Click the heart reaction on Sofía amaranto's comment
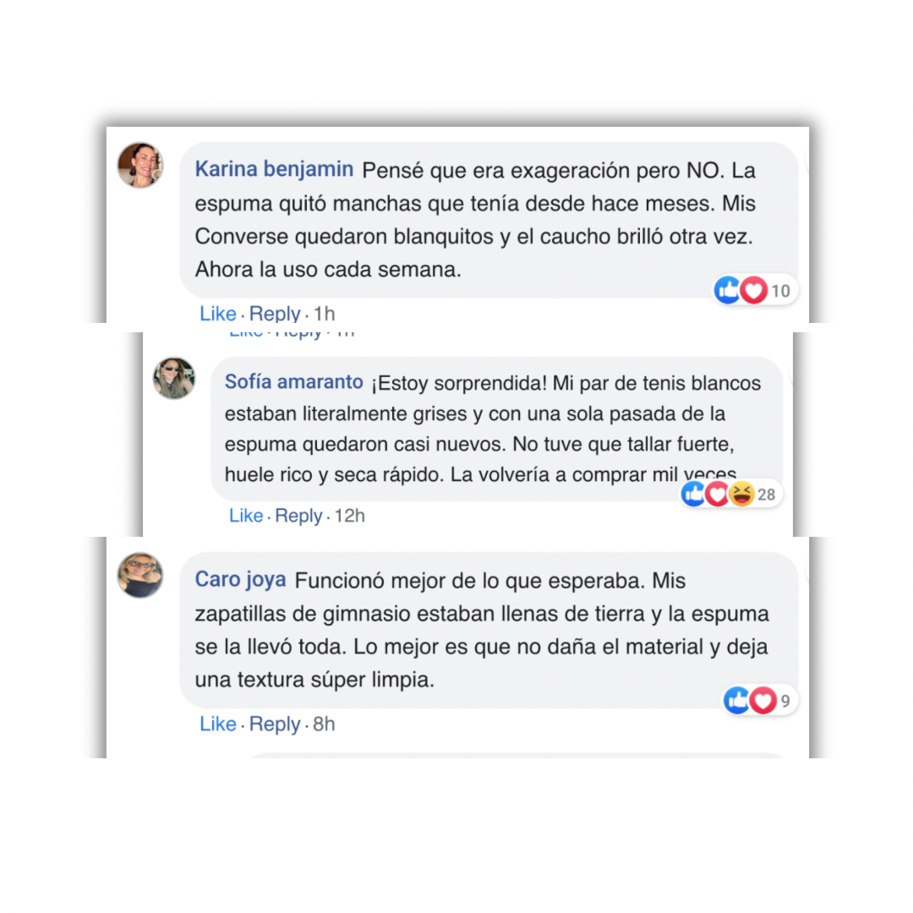This screenshot has height=913, width=913. click(x=717, y=495)
